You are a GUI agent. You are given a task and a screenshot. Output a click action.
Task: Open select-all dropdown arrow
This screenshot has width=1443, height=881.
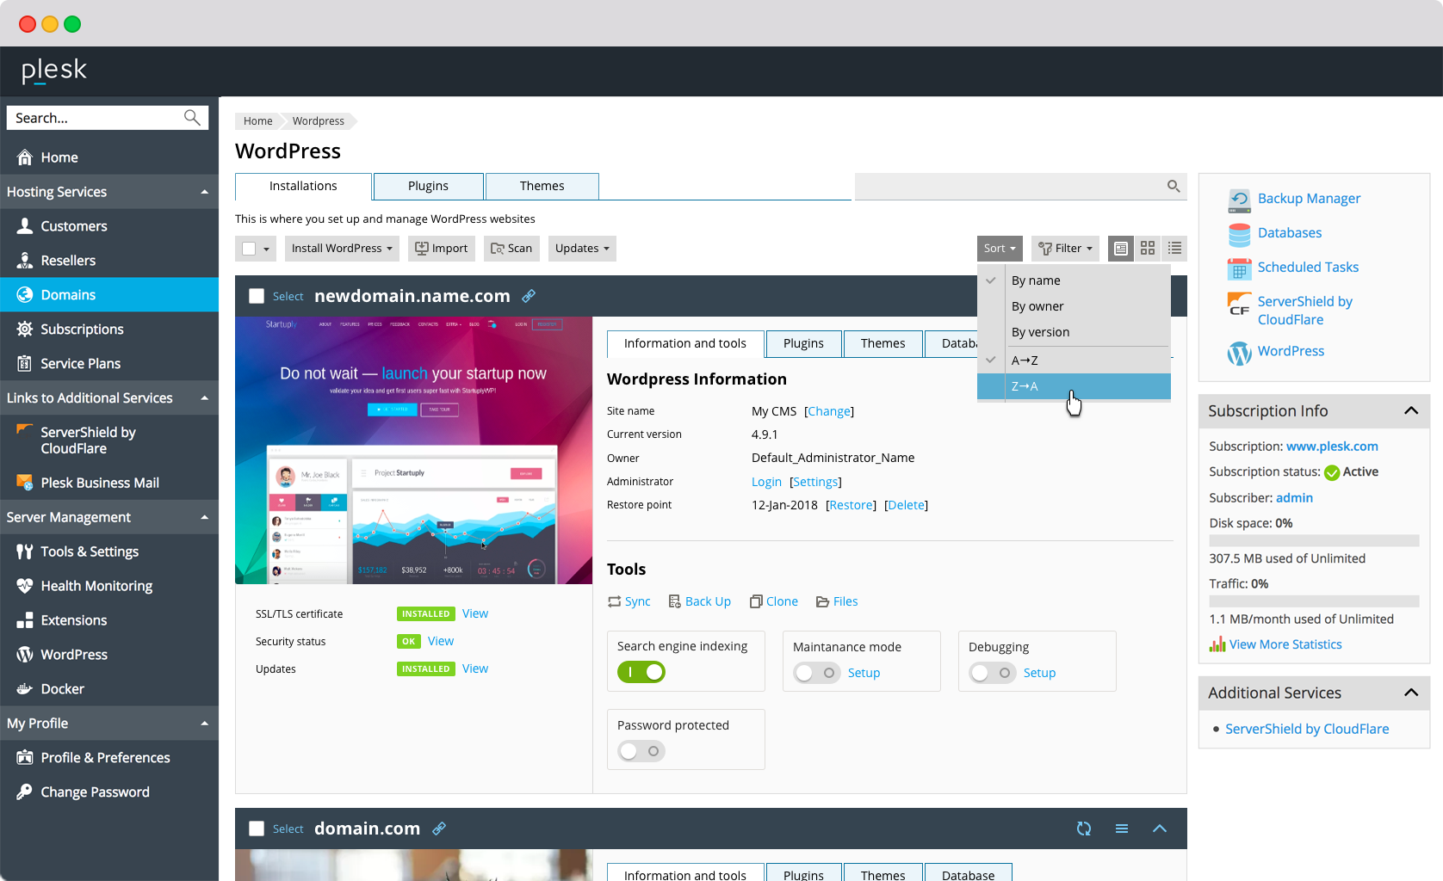coord(266,250)
